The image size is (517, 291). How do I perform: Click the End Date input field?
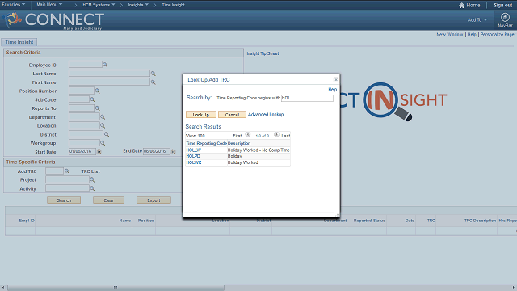click(x=157, y=151)
